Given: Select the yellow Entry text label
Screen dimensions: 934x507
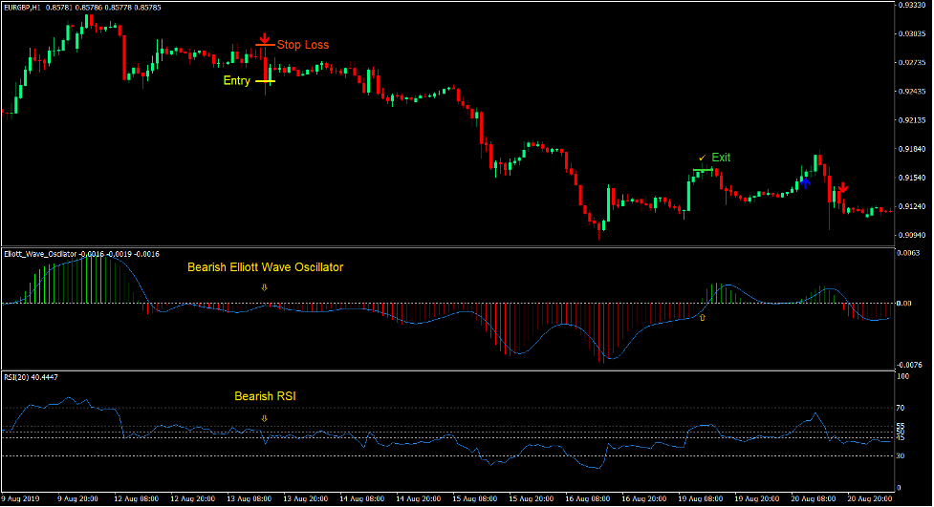Looking at the screenshot, I should click(x=236, y=81).
